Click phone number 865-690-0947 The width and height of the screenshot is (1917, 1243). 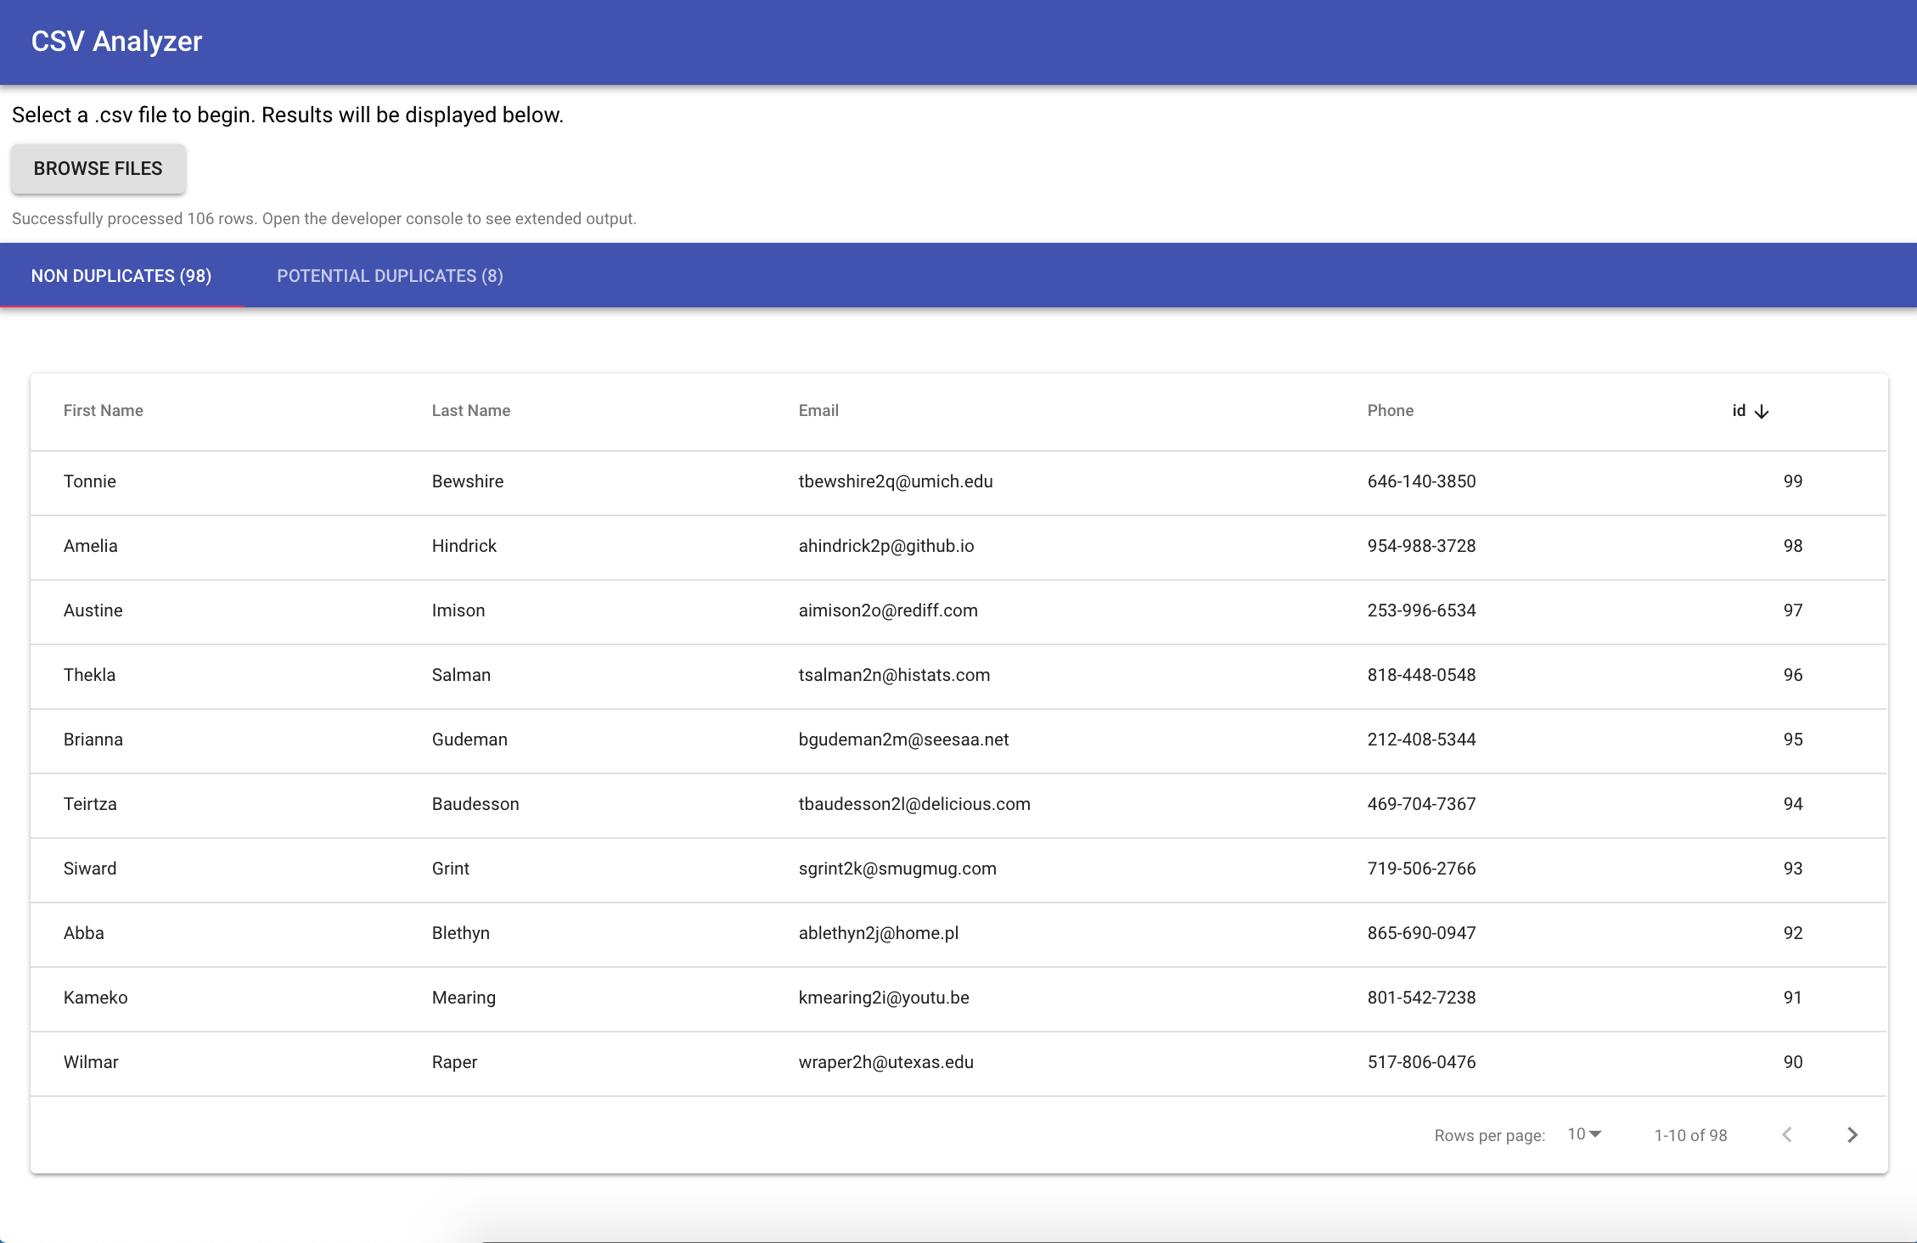1421,933
